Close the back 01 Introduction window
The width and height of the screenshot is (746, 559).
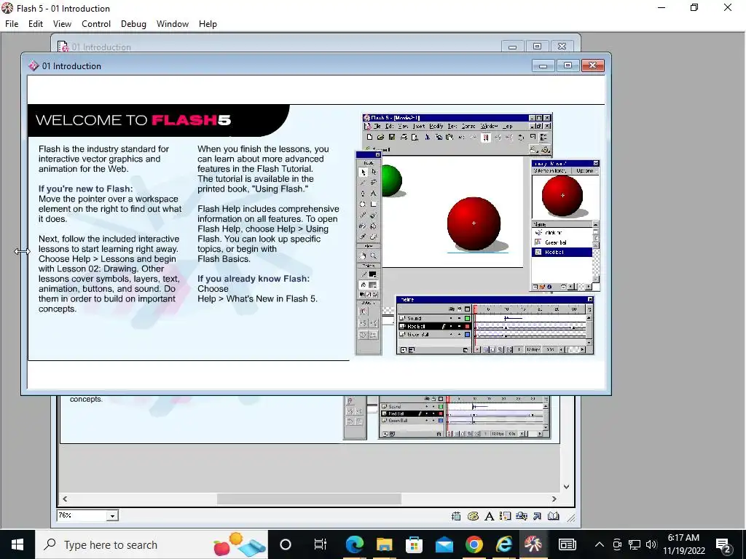[562, 46]
